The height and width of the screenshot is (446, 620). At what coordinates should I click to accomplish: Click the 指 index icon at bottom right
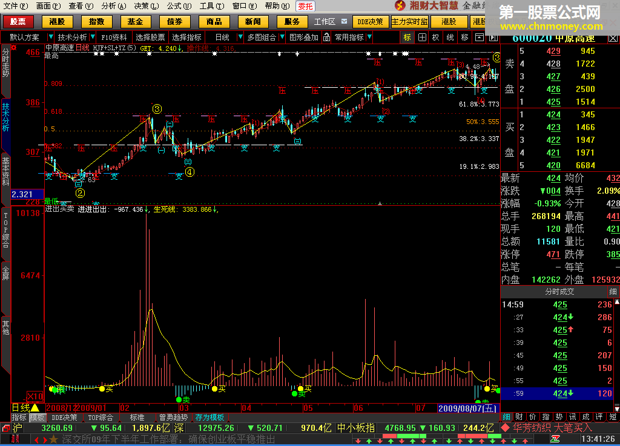click(x=546, y=417)
